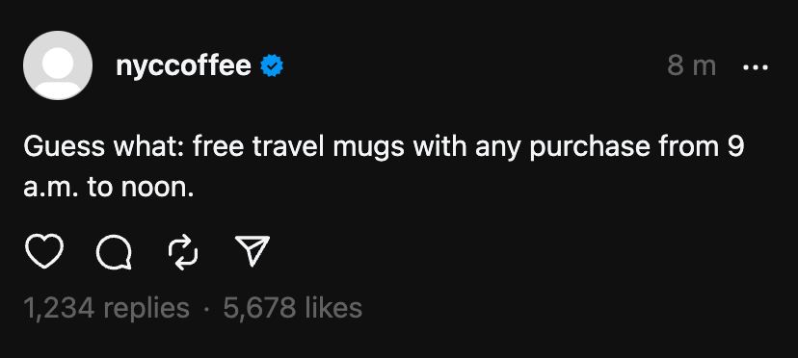This screenshot has width=798, height=358.
Task: View the 1,234 replies
Action: (106, 308)
